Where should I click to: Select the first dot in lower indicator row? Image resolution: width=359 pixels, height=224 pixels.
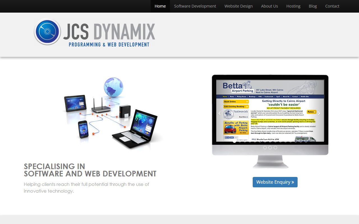point(265,148)
